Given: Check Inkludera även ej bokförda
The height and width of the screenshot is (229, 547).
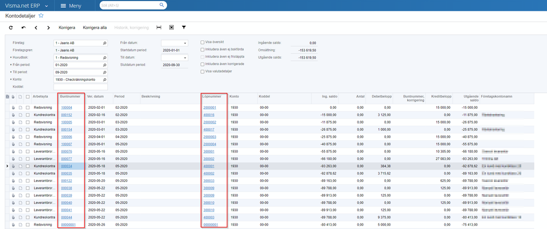Looking at the screenshot, I should tap(203, 50).
